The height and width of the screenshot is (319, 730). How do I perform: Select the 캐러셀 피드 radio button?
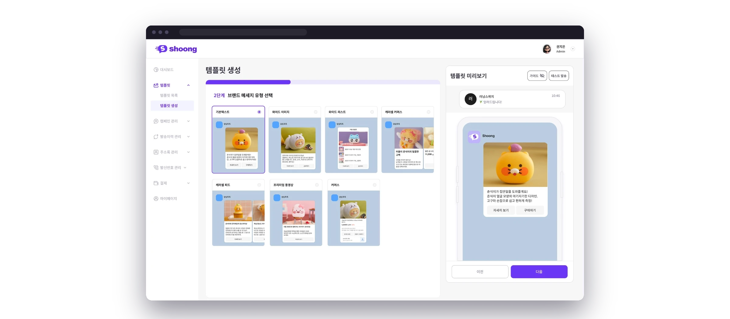tap(259, 185)
